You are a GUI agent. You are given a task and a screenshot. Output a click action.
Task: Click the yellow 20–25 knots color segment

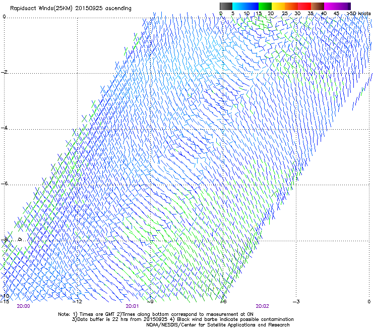278,6
